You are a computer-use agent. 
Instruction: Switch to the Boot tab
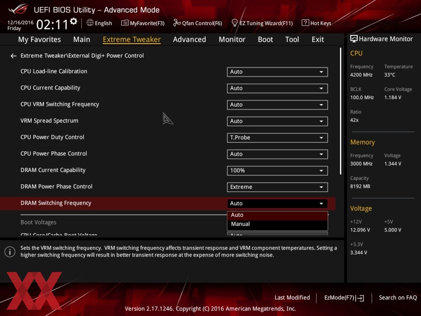[x=265, y=39]
